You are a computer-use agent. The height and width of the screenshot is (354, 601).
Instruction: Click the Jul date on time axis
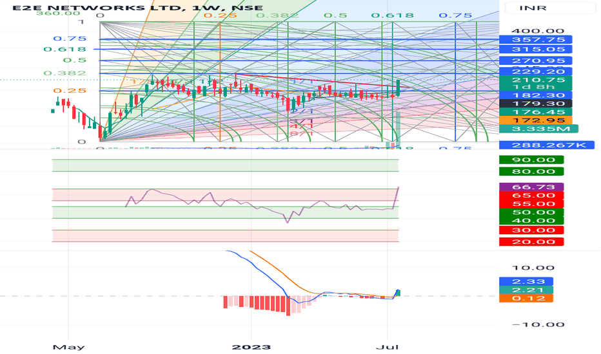387,347
